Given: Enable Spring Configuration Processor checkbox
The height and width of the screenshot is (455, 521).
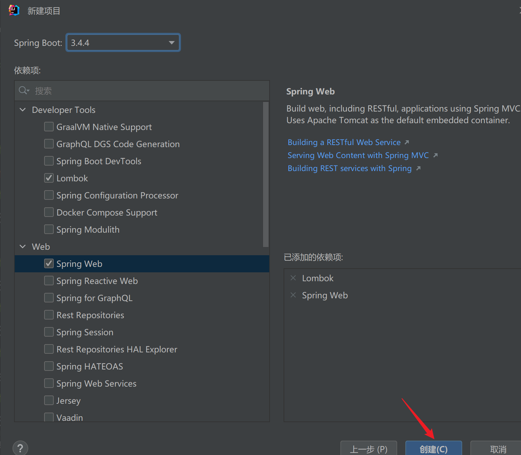Looking at the screenshot, I should tap(49, 195).
